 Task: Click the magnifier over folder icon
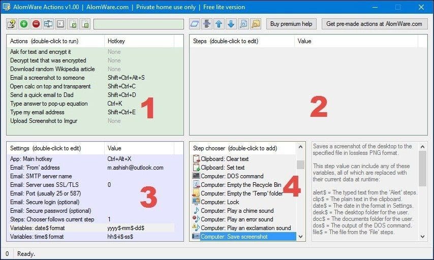(256, 24)
